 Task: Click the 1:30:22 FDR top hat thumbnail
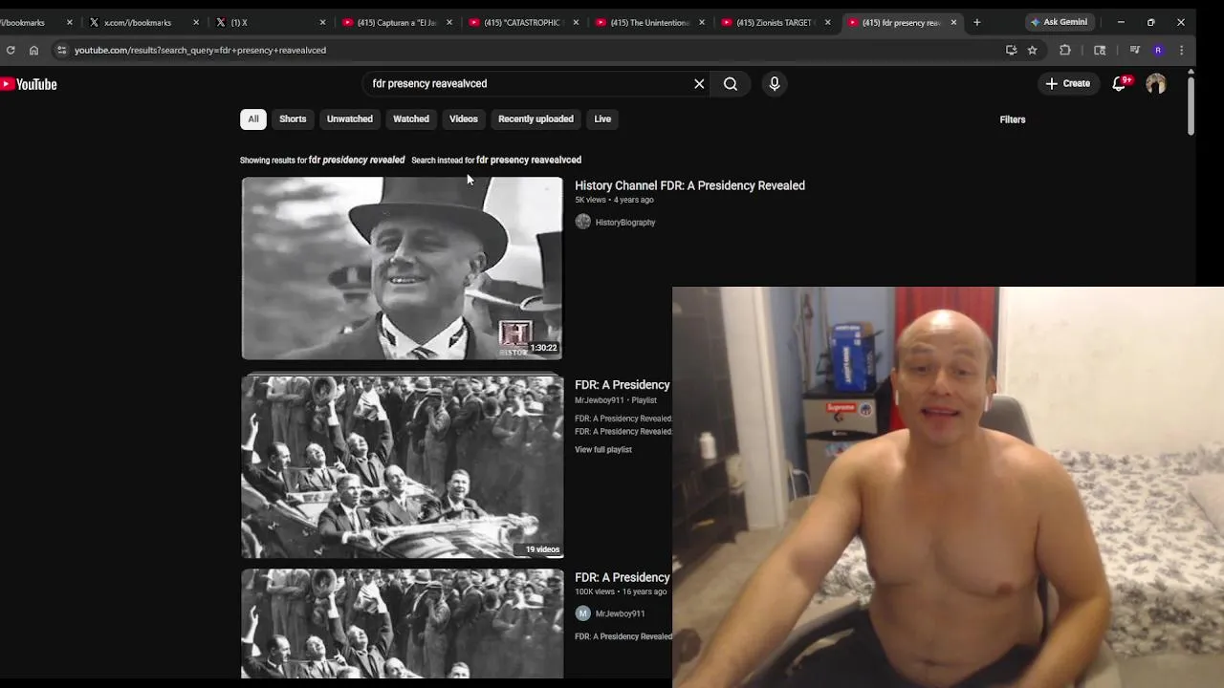tap(402, 269)
